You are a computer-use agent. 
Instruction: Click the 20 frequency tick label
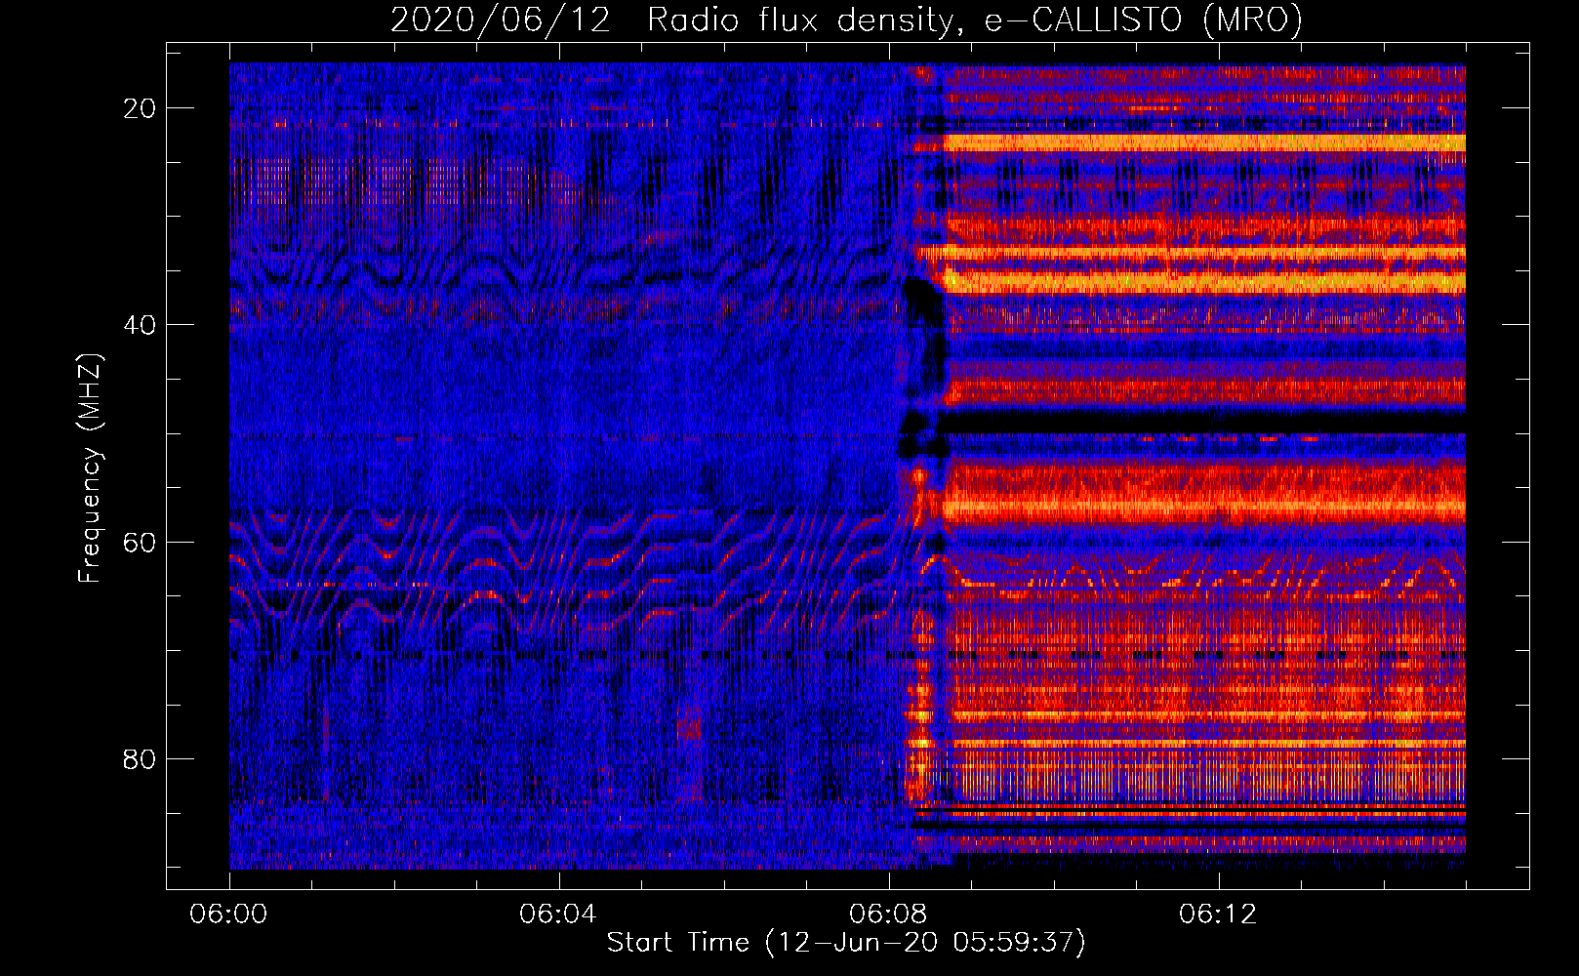point(141,108)
